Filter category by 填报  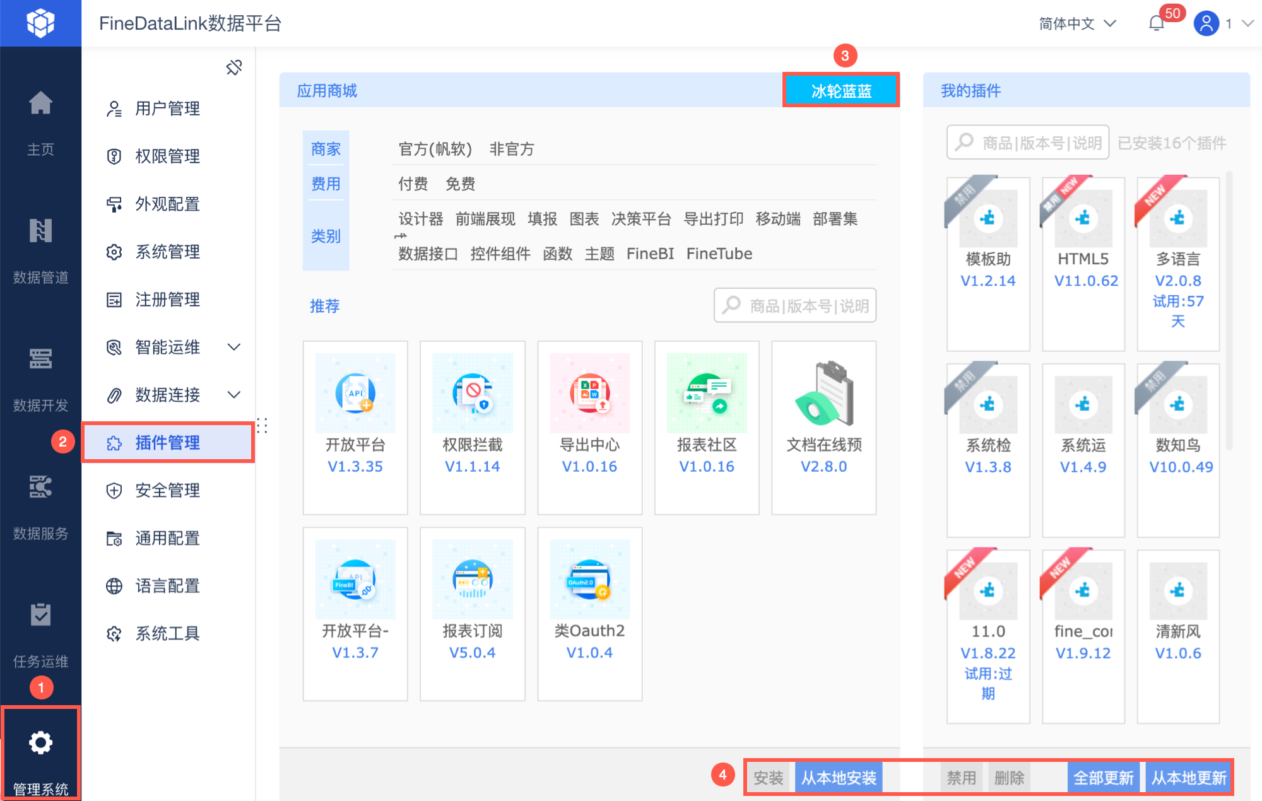point(542,219)
